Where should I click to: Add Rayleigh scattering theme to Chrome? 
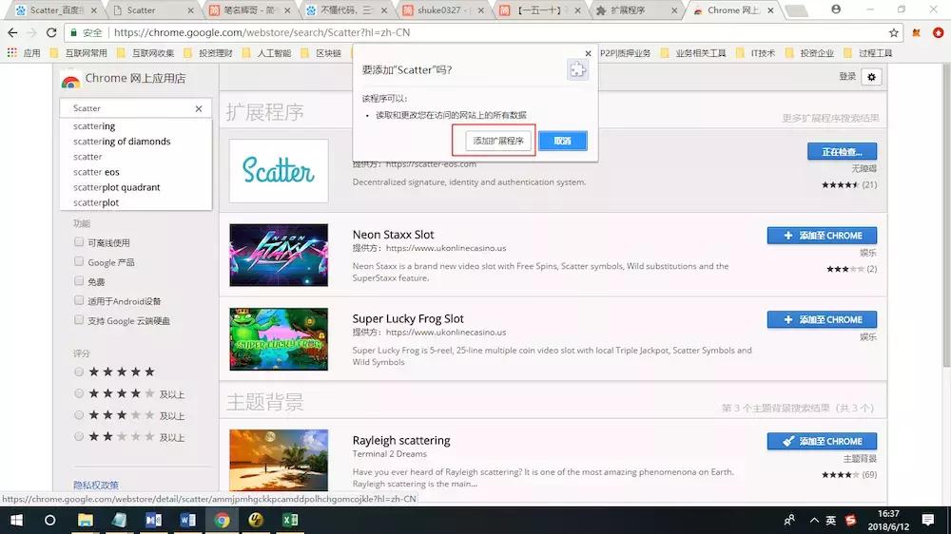[822, 441]
